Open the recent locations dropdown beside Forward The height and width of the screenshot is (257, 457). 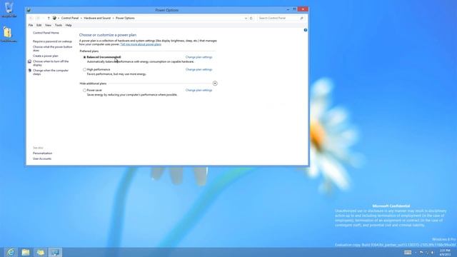click(43, 18)
